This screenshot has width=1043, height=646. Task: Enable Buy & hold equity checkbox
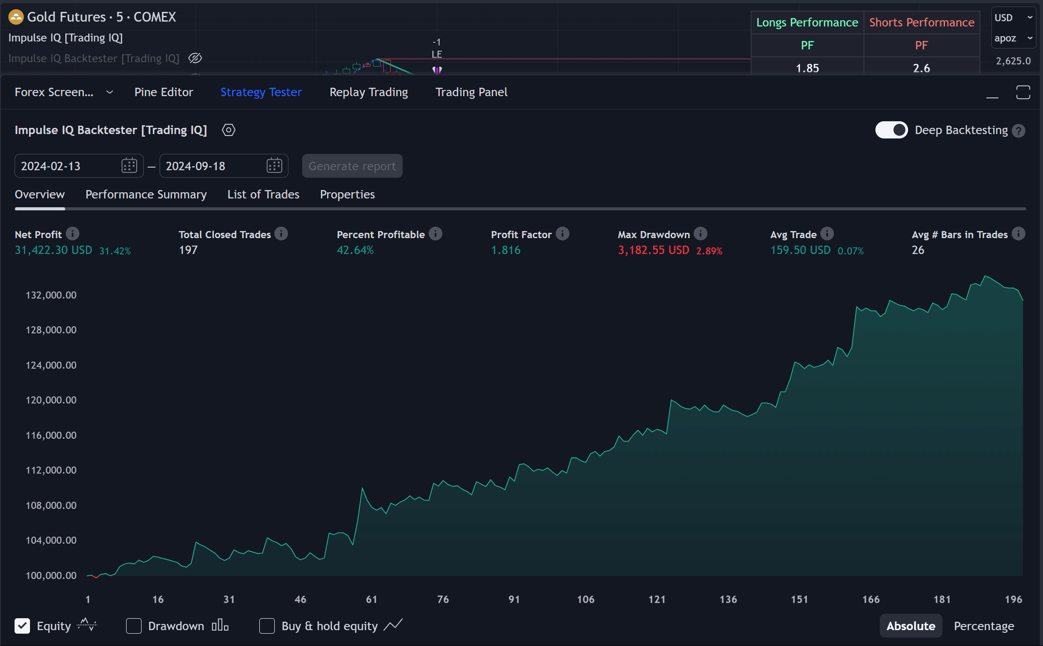267,626
